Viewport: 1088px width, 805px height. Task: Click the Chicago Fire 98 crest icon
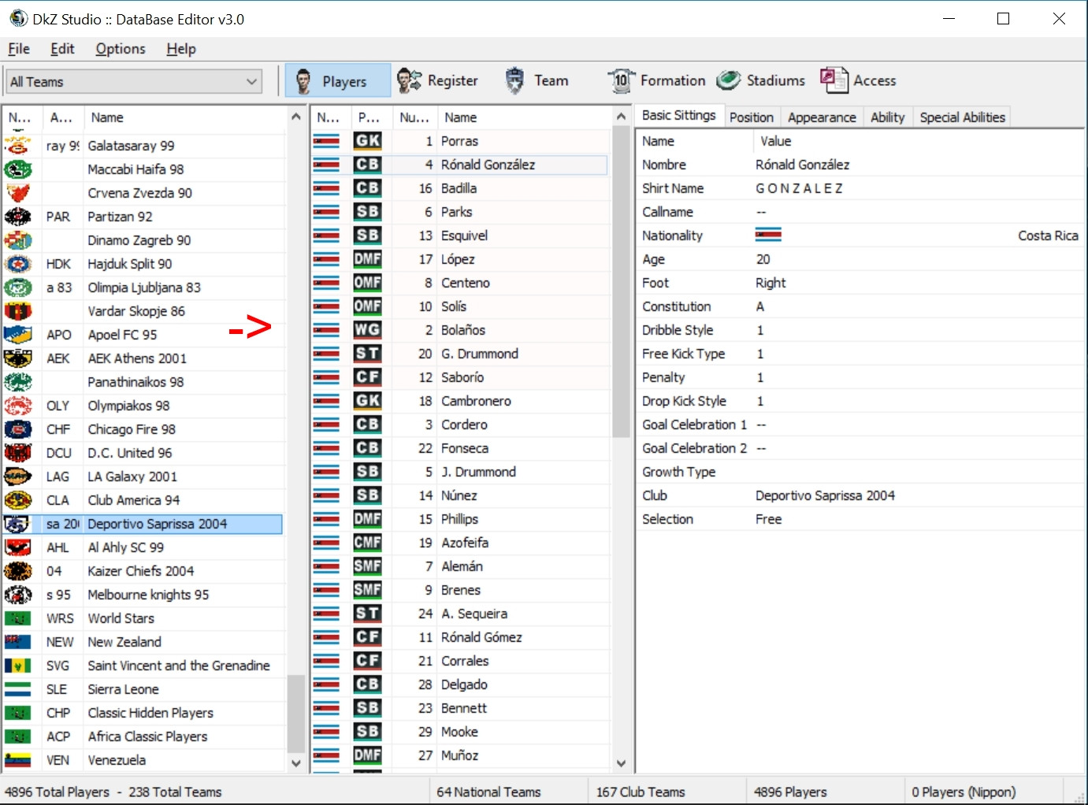(18, 429)
